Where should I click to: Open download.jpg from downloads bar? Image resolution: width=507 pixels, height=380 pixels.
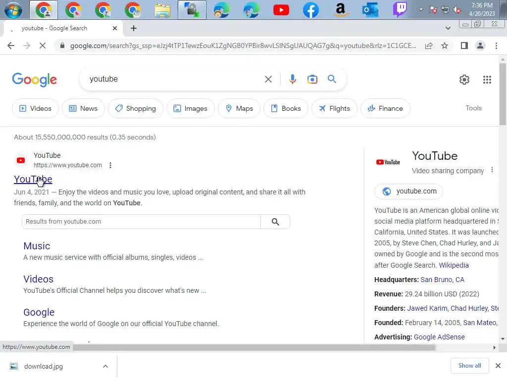tap(44, 366)
